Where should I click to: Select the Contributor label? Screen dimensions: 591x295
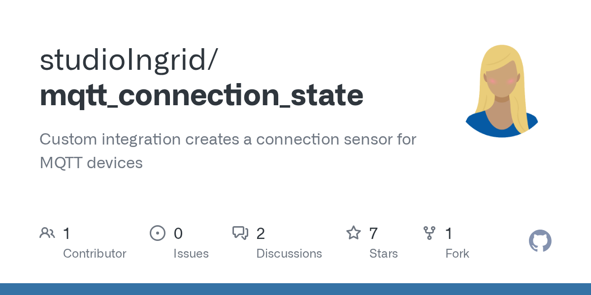pos(95,254)
